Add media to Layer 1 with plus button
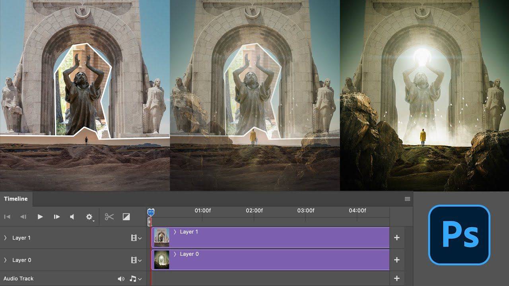509x286 pixels. [x=396, y=238]
